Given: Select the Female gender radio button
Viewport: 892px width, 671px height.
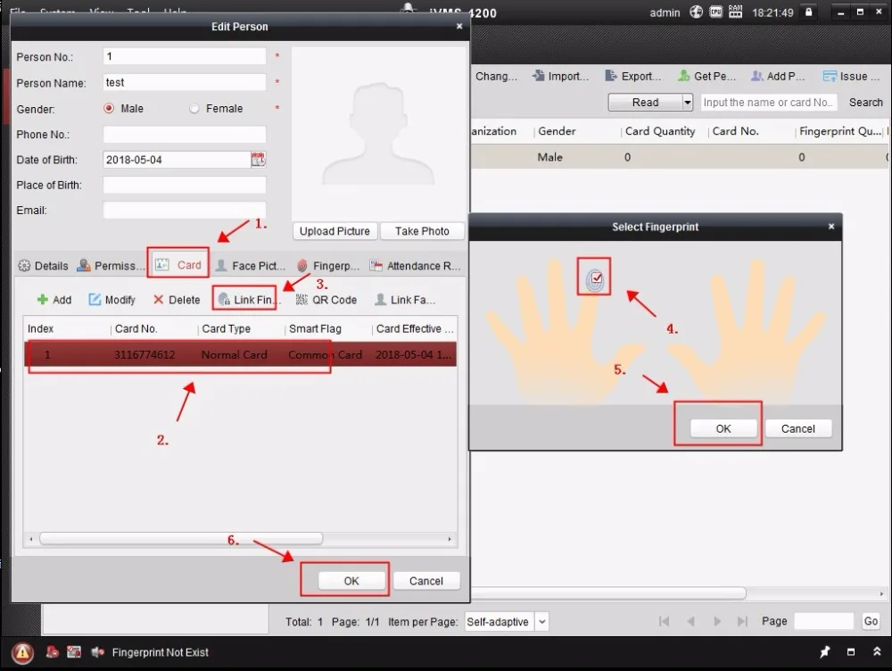Looking at the screenshot, I should click(194, 108).
